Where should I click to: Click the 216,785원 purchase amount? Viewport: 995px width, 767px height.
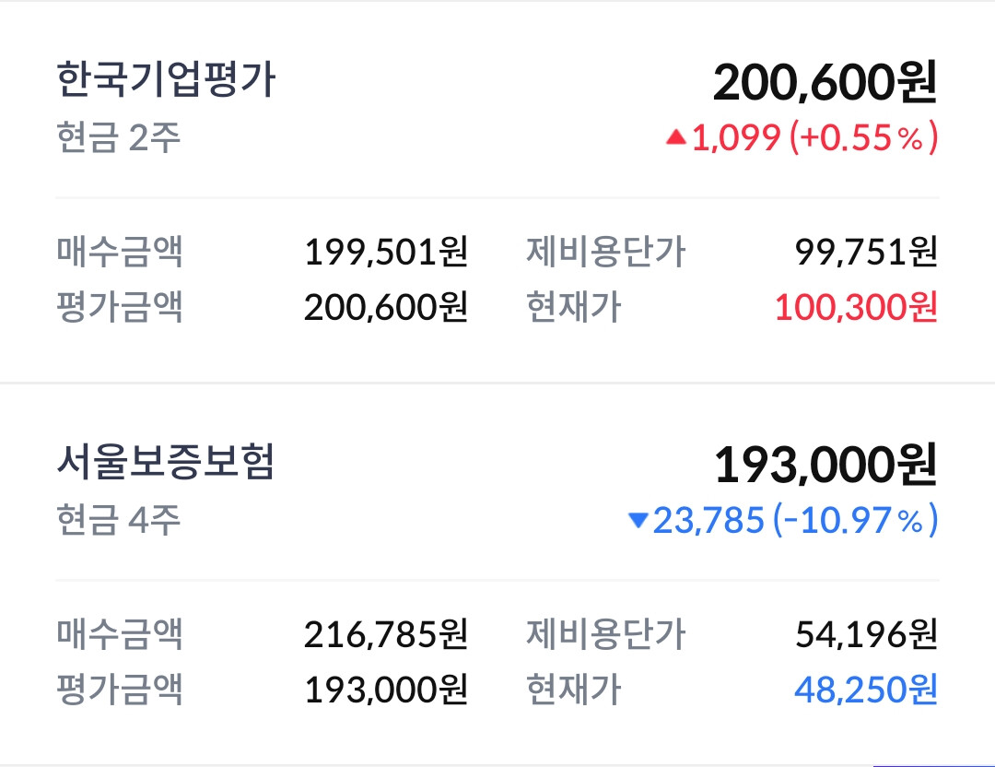pyautogui.click(x=386, y=634)
